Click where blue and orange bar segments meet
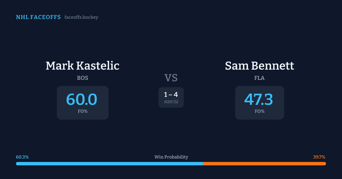Image resolution: width=342 pixels, height=179 pixels. [203, 164]
